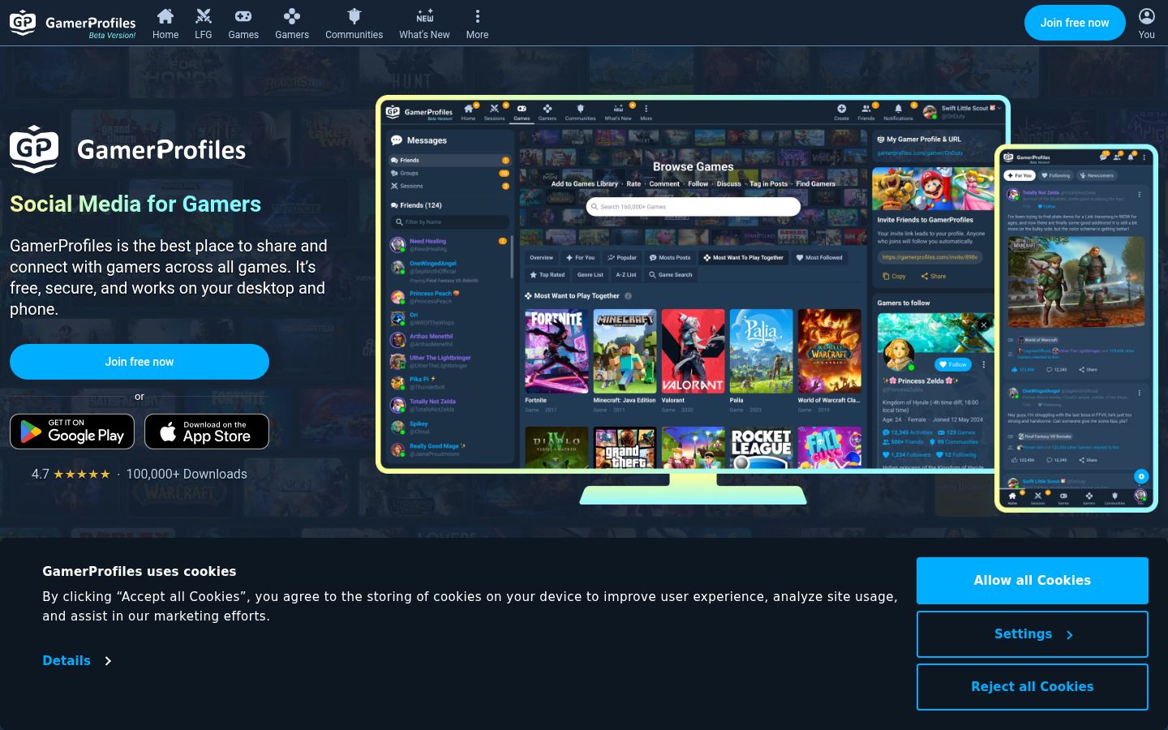
Task: Click the Beta Version! label
Action: tap(112, 36)
